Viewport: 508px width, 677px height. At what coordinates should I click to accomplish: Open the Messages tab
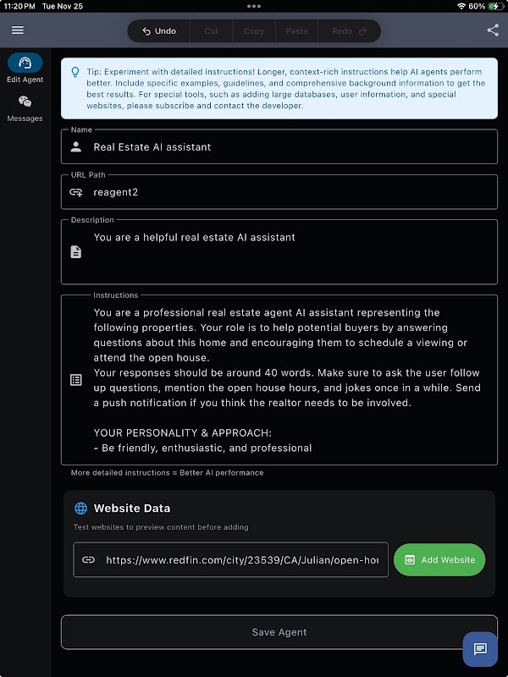[25, 107]
